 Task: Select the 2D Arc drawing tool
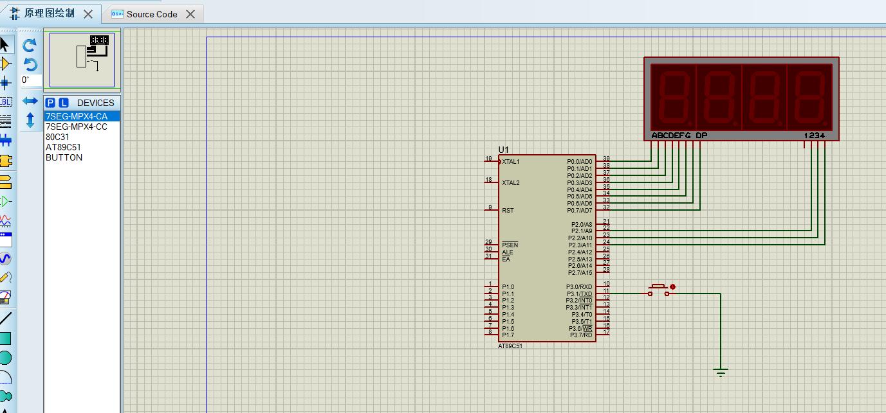tap(5, 376)
